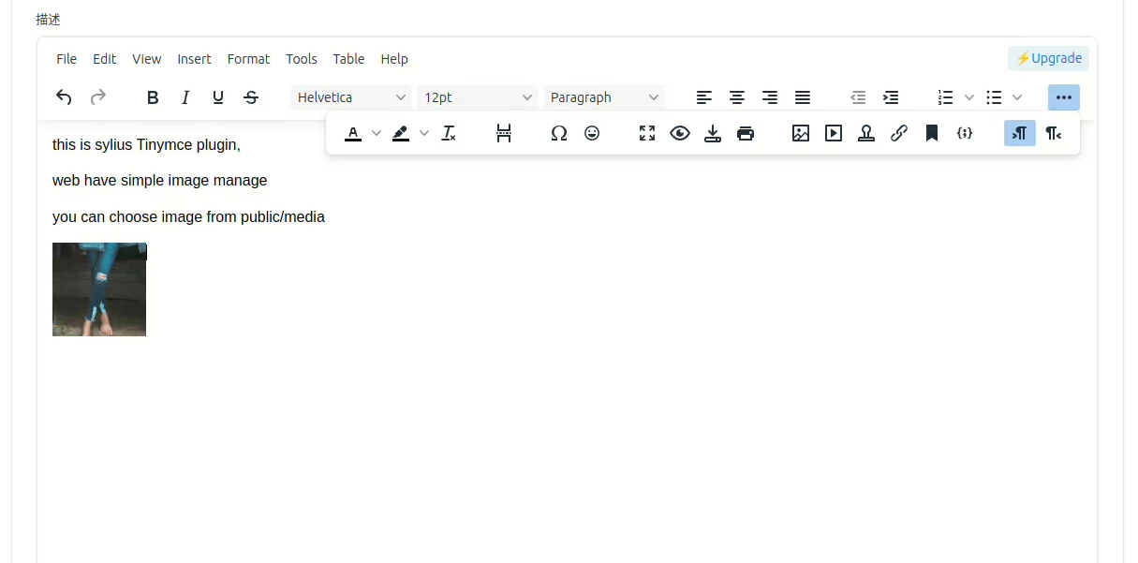The width and height of the screenshot is (1138, 563).
Task: Click the Insert media icon
Action: [834, 133]
